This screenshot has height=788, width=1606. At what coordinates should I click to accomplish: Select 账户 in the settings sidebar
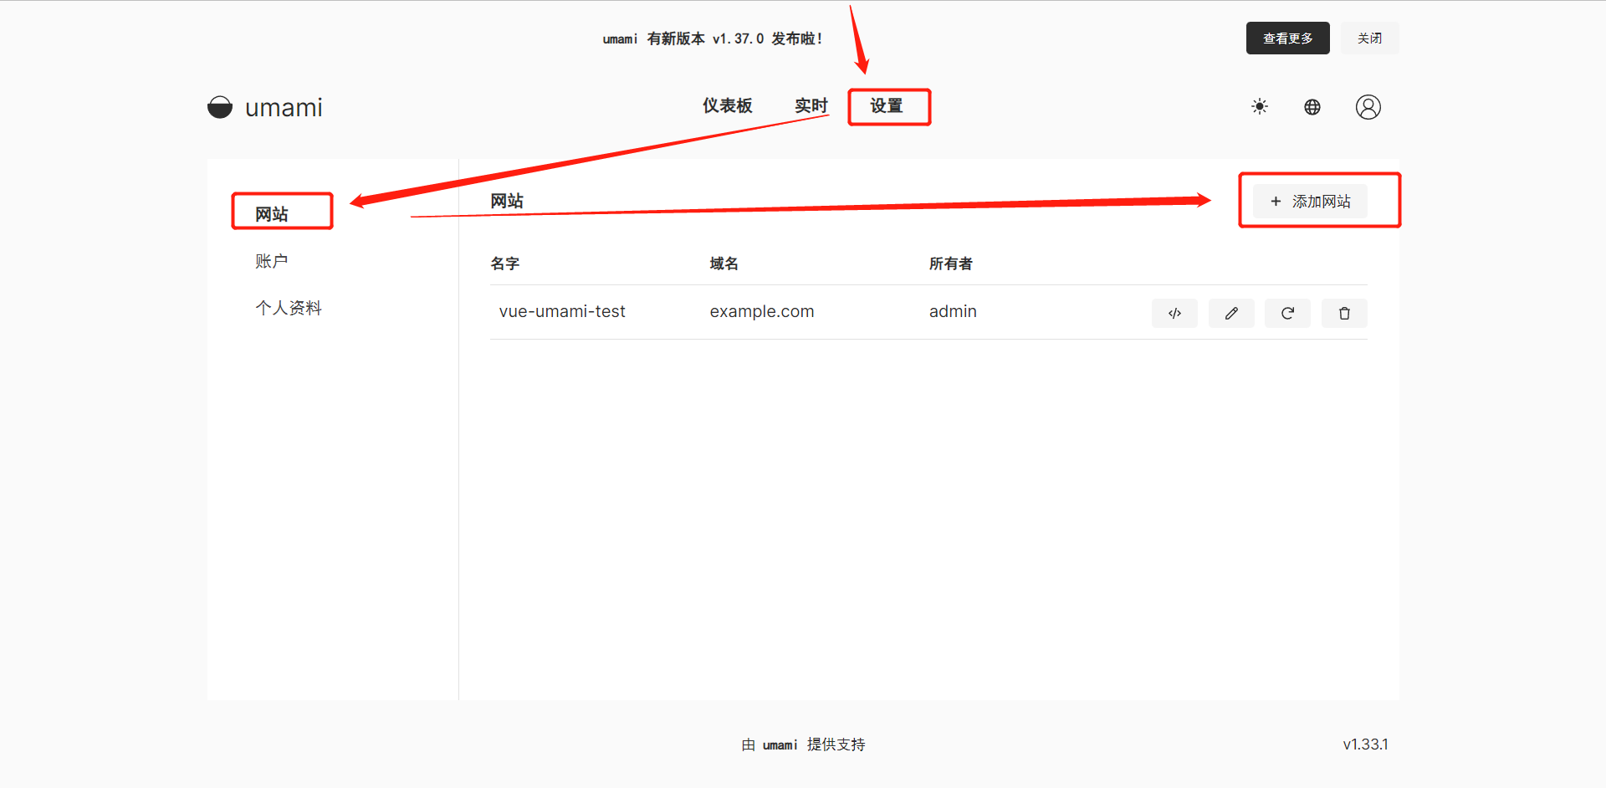pos(272,261)
